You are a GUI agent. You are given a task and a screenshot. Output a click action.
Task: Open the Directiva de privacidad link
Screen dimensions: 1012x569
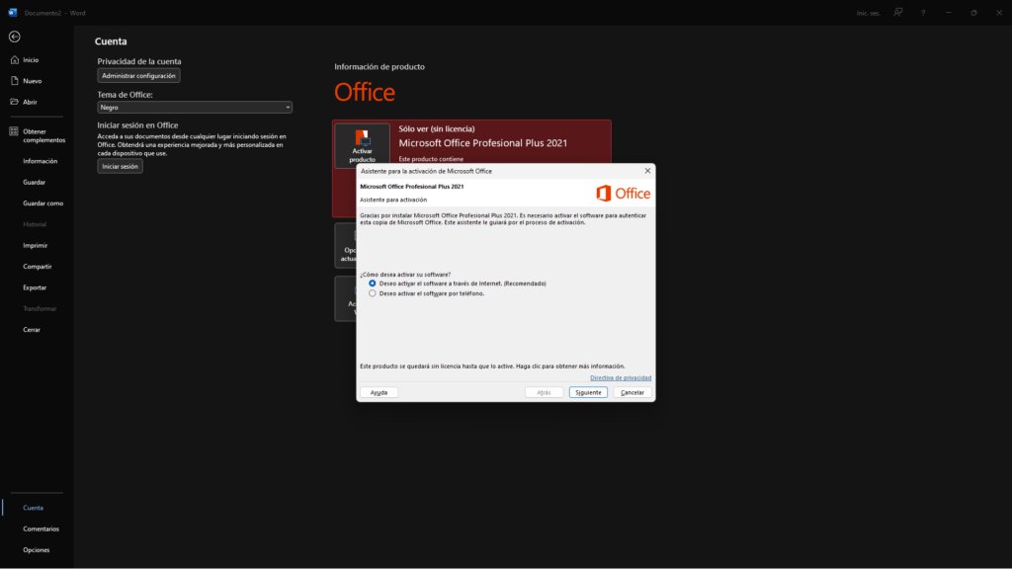tap(620, 377)
